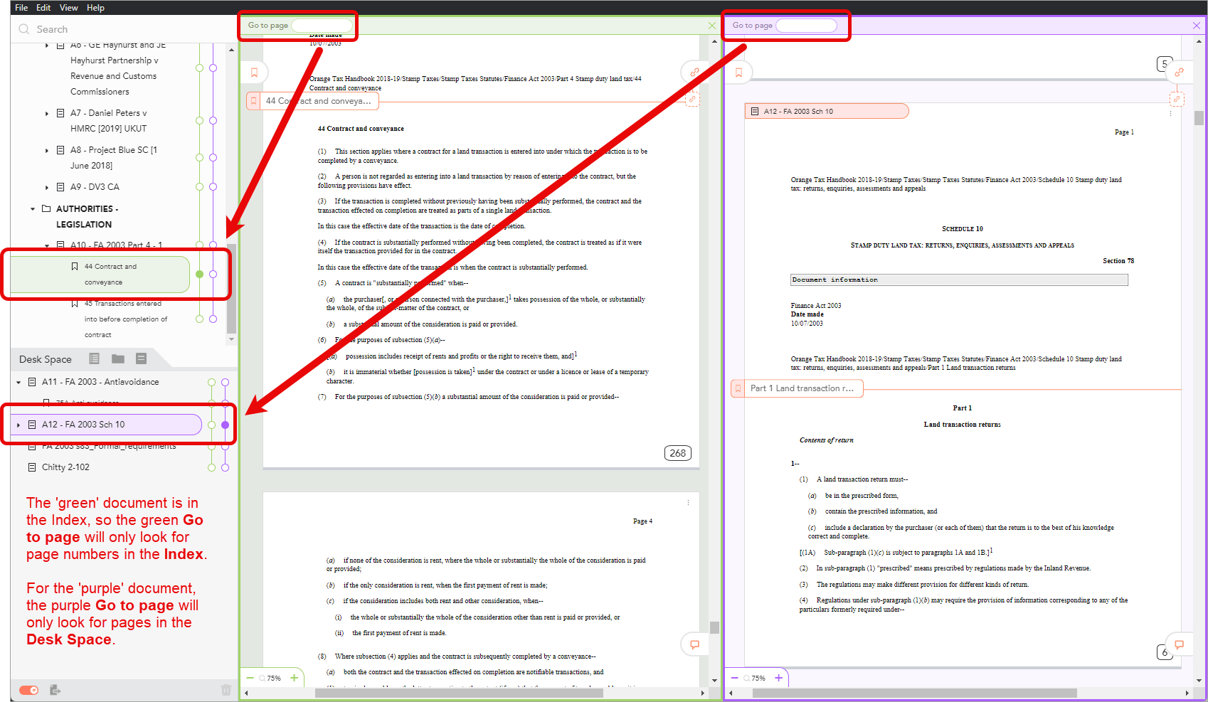Click the green pane 75% zoom magnifier
Screen dimensions: 1208x702
262,678
